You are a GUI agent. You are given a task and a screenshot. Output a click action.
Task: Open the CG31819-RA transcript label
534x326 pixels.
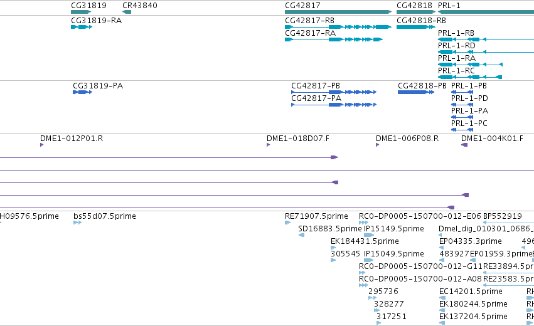(x=97, y=21)
